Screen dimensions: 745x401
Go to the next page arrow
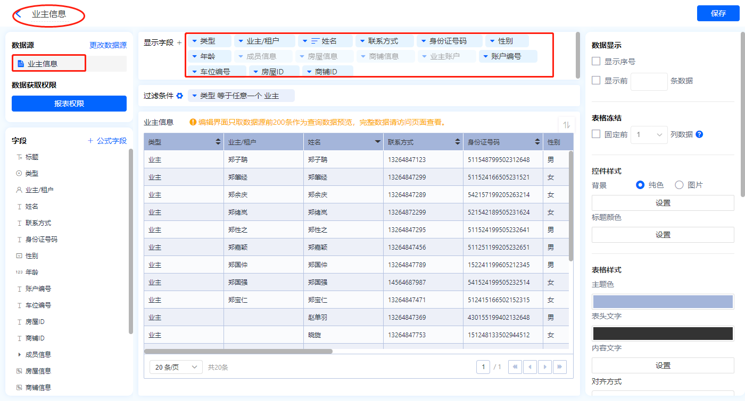point(544,367)
